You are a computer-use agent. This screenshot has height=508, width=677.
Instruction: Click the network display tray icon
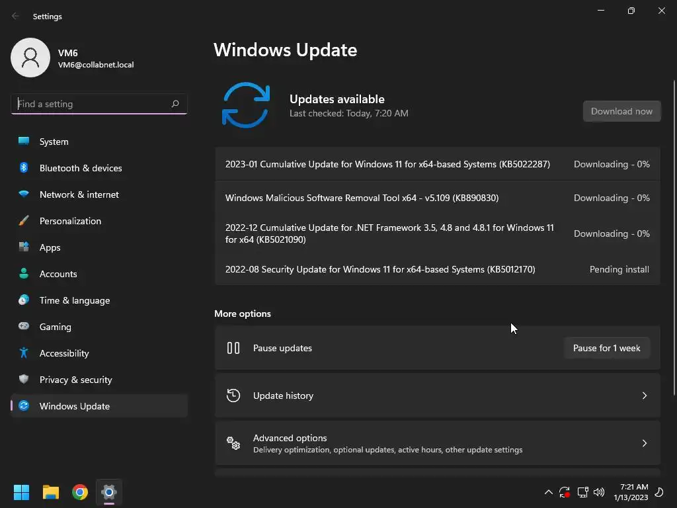pos(582,492)
